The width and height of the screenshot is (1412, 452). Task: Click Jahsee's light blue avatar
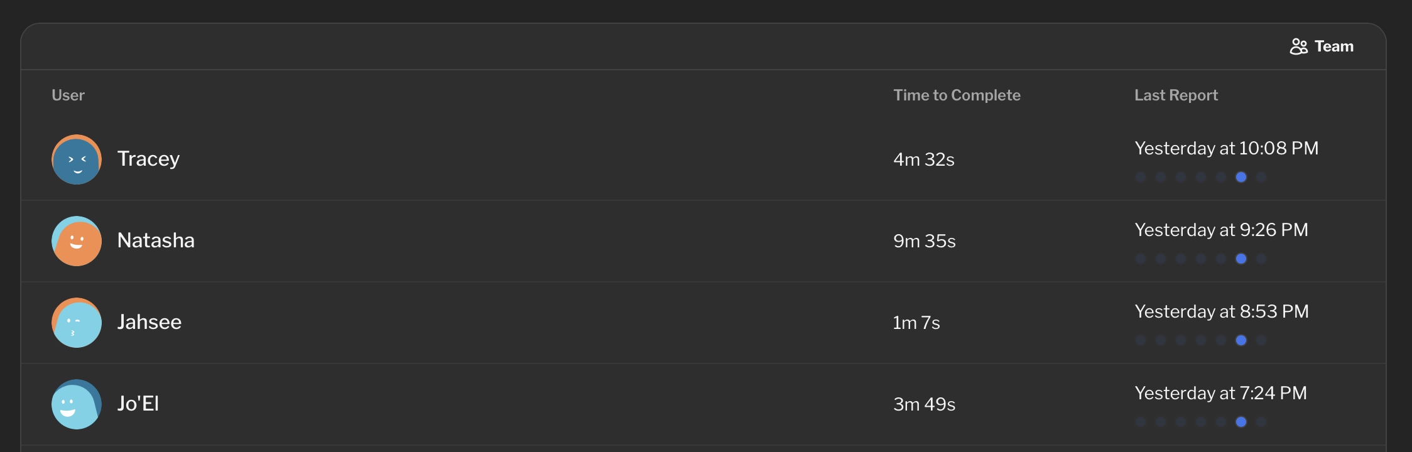click(x=77, y=323)
